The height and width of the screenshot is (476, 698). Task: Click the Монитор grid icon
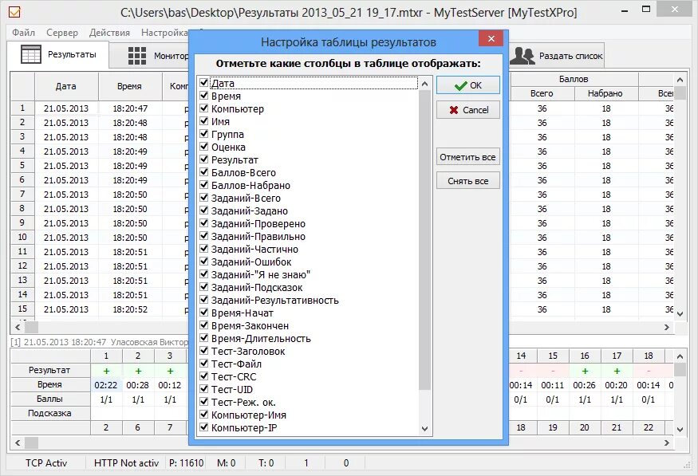click(x=136, y=56)
